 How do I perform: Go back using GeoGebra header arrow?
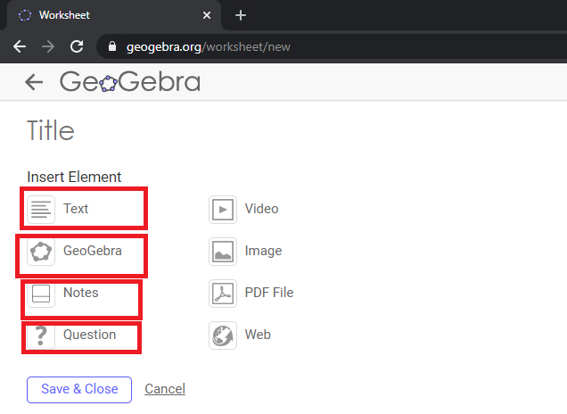(x=34, y=82)
